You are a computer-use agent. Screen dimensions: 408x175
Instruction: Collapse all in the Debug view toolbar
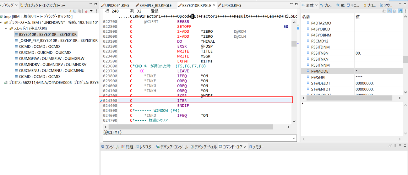point(74,11)
